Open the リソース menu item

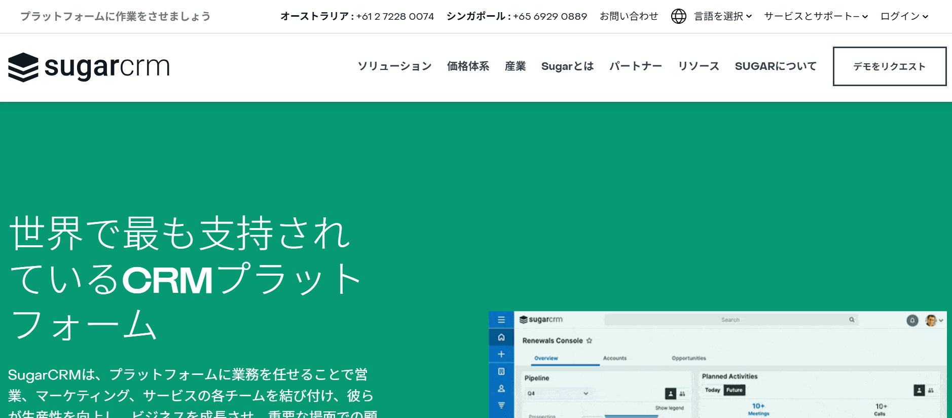click(699, 66)
